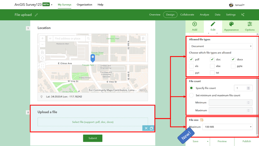Click the Minimum file count stepper
The height and width of the screenshot is (146, 259).
248,102
